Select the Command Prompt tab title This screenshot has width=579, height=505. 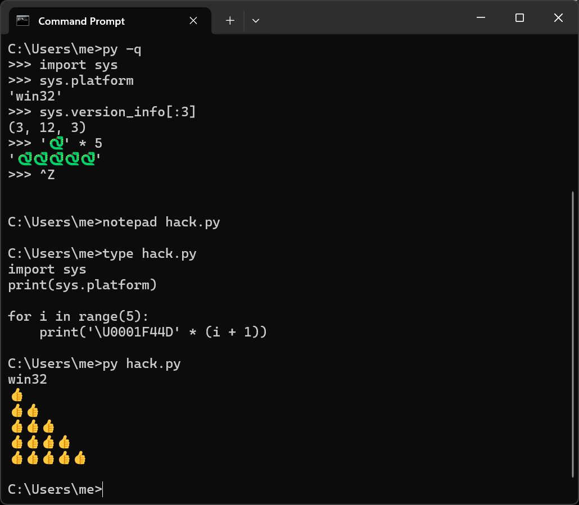[x=82, y=21]
